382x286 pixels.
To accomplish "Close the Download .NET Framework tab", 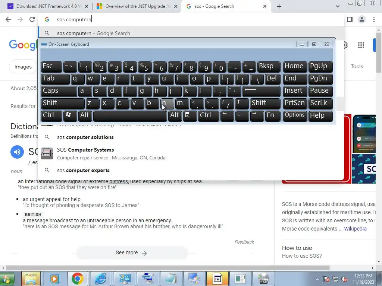I will pyautogui.click(x=87, y=6).
